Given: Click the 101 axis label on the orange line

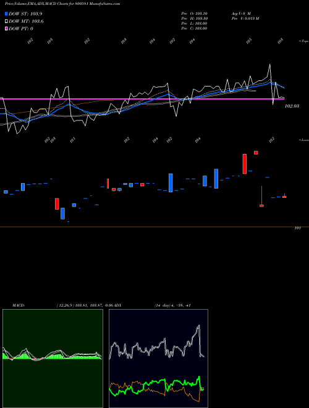Looking at the screenshot, I should click(x=297, y=228).
